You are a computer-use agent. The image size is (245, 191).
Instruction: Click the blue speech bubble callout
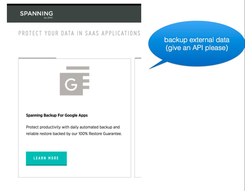196,44
